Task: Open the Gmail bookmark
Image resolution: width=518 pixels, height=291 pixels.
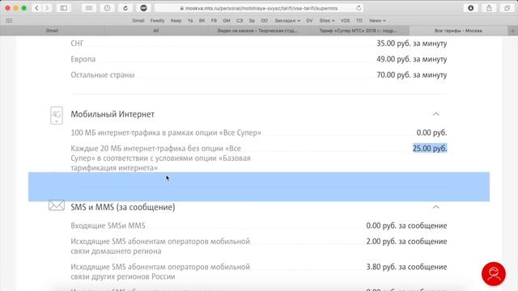Action: (138, 20)
